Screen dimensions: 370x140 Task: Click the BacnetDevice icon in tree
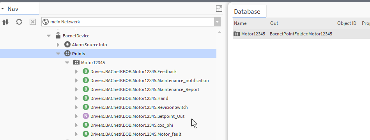pyautogui.click(x=58, y=35)
